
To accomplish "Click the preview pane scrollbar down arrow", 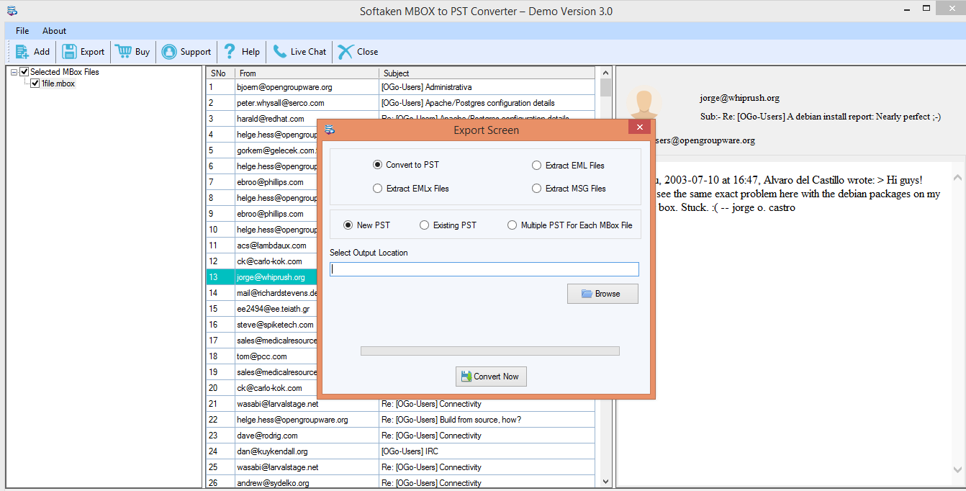I will (957, 470).
